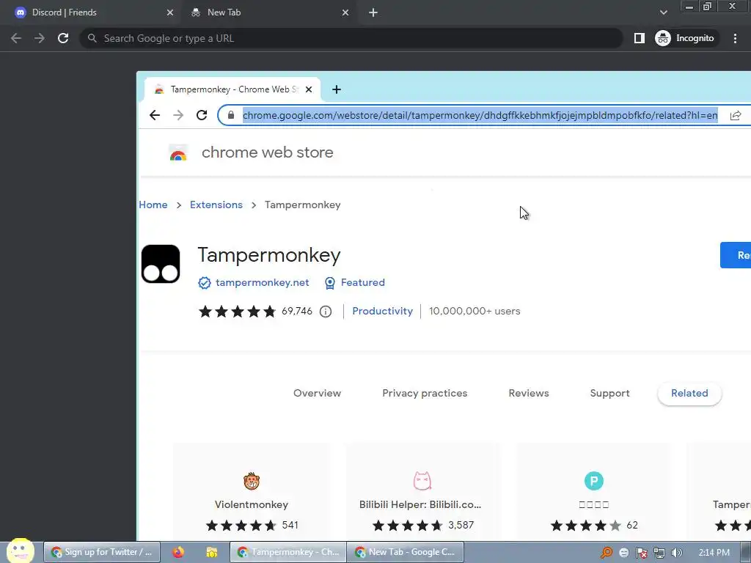Viewport: 751px width, 563px height.
Task: Go to Home breadcrumb link
Action: click(153, 205)
